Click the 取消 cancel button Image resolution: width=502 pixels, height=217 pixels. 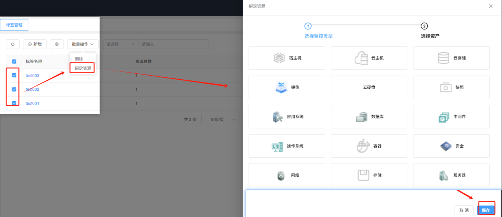point(464,210)
